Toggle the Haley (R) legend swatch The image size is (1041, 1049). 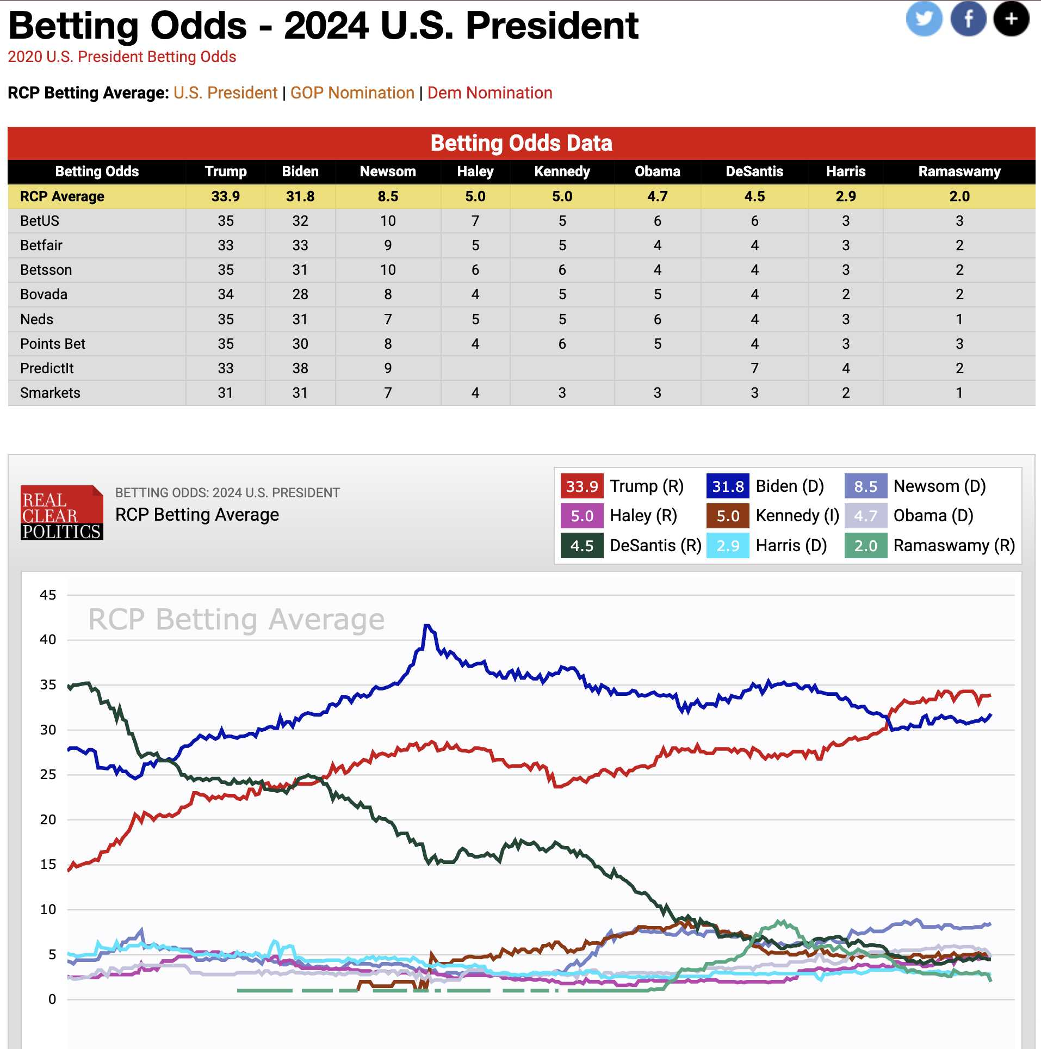[582, 515]
